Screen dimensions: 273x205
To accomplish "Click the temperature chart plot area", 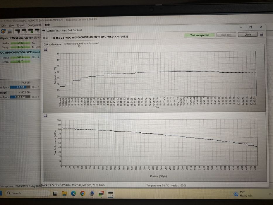I will tap(158, 74).
